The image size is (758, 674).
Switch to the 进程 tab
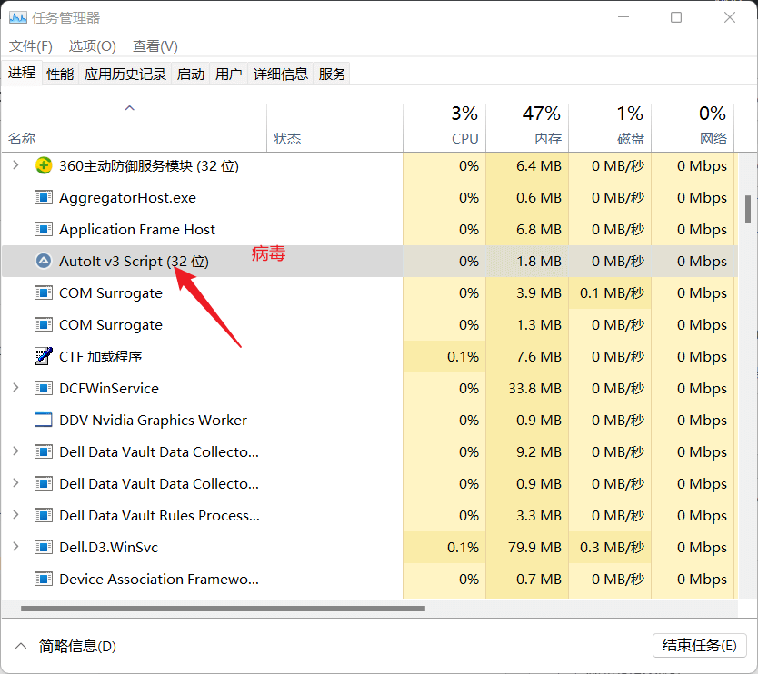pos(22,73)
